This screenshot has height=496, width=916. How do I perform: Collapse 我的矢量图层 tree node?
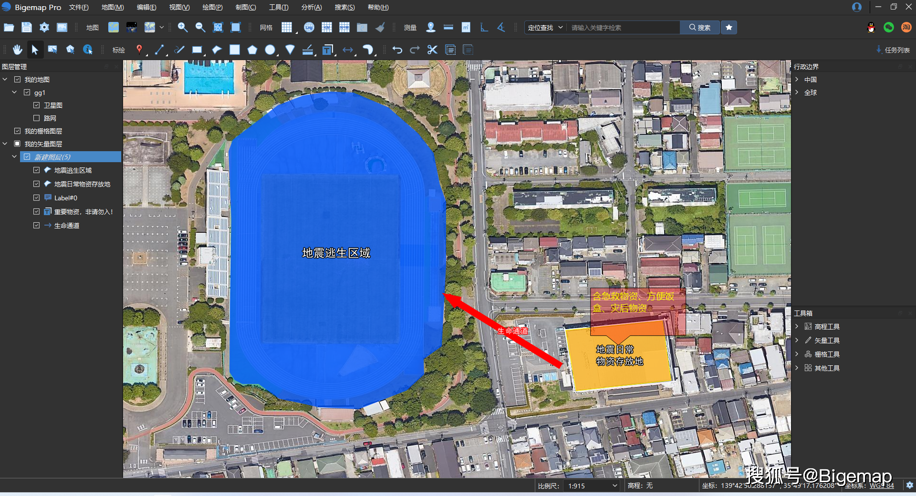coord(5,144)
